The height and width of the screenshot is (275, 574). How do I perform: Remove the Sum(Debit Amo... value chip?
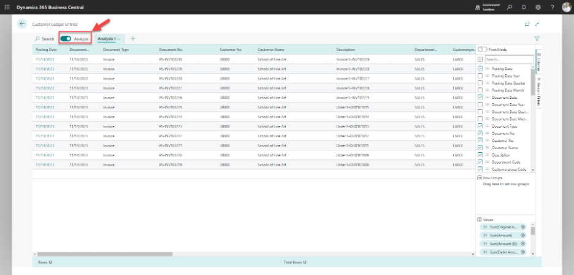(x=522, y=252)
